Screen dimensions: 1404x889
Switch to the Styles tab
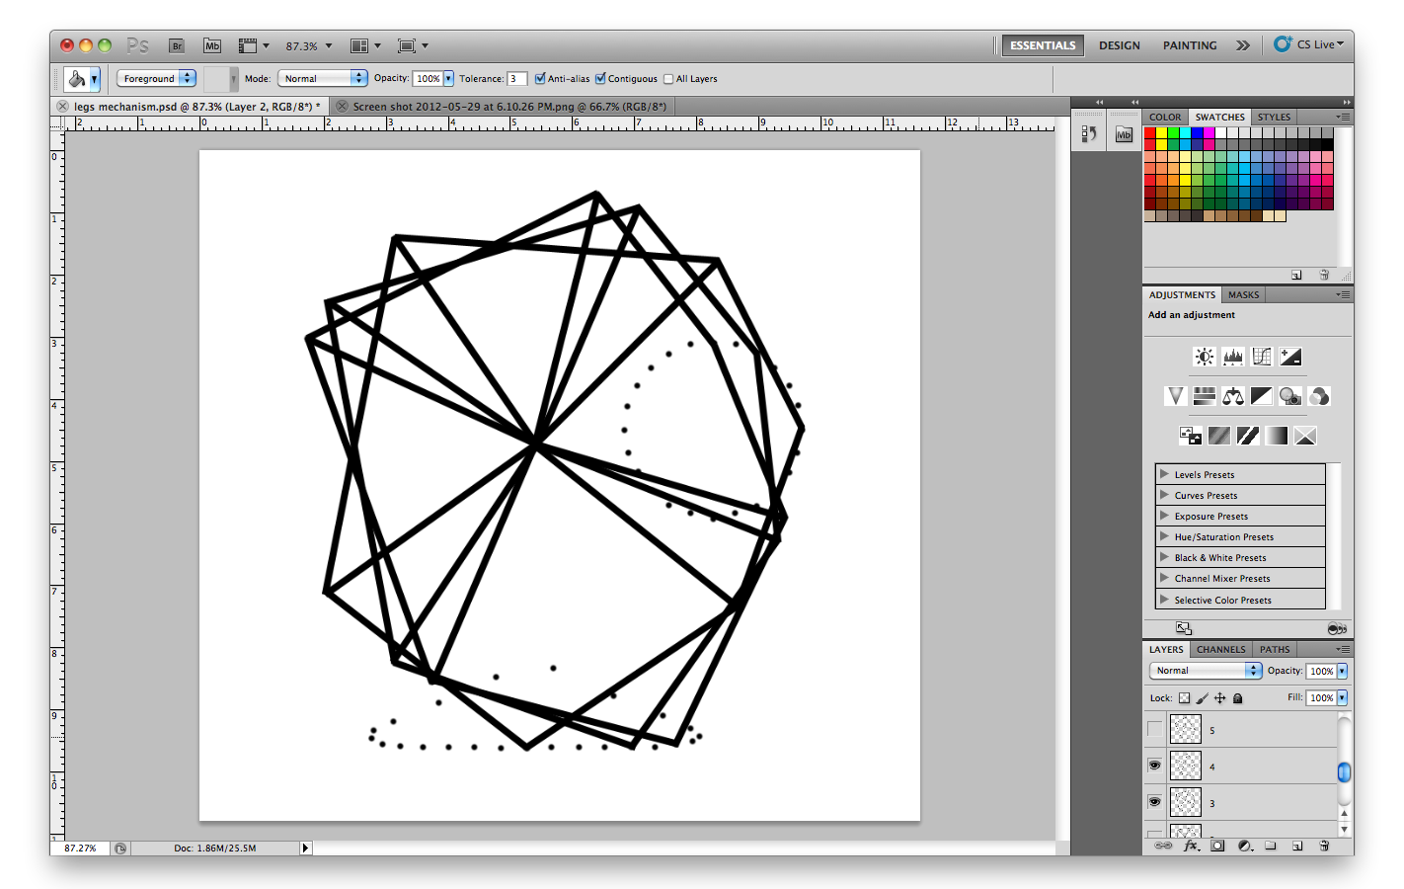tap(1274, 117)
